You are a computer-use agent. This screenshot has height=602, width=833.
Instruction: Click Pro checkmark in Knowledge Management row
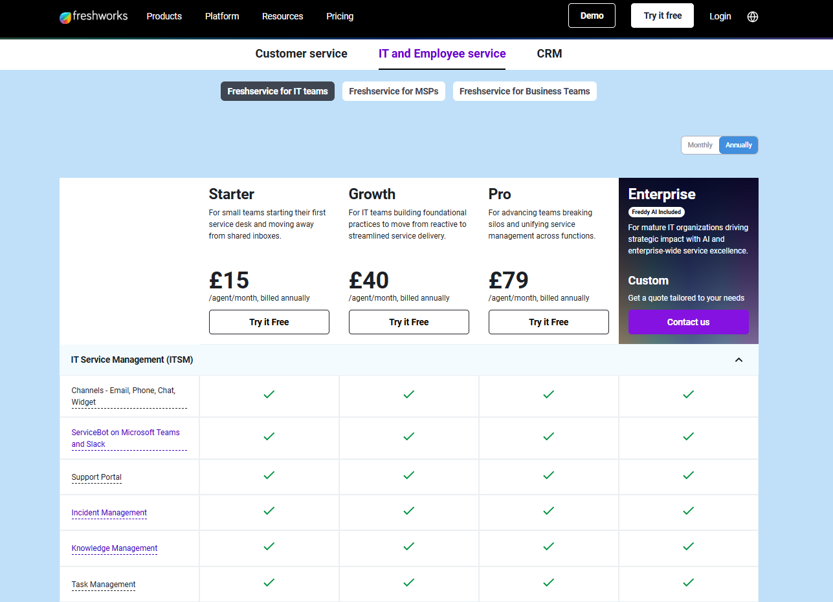click(548, 546)
